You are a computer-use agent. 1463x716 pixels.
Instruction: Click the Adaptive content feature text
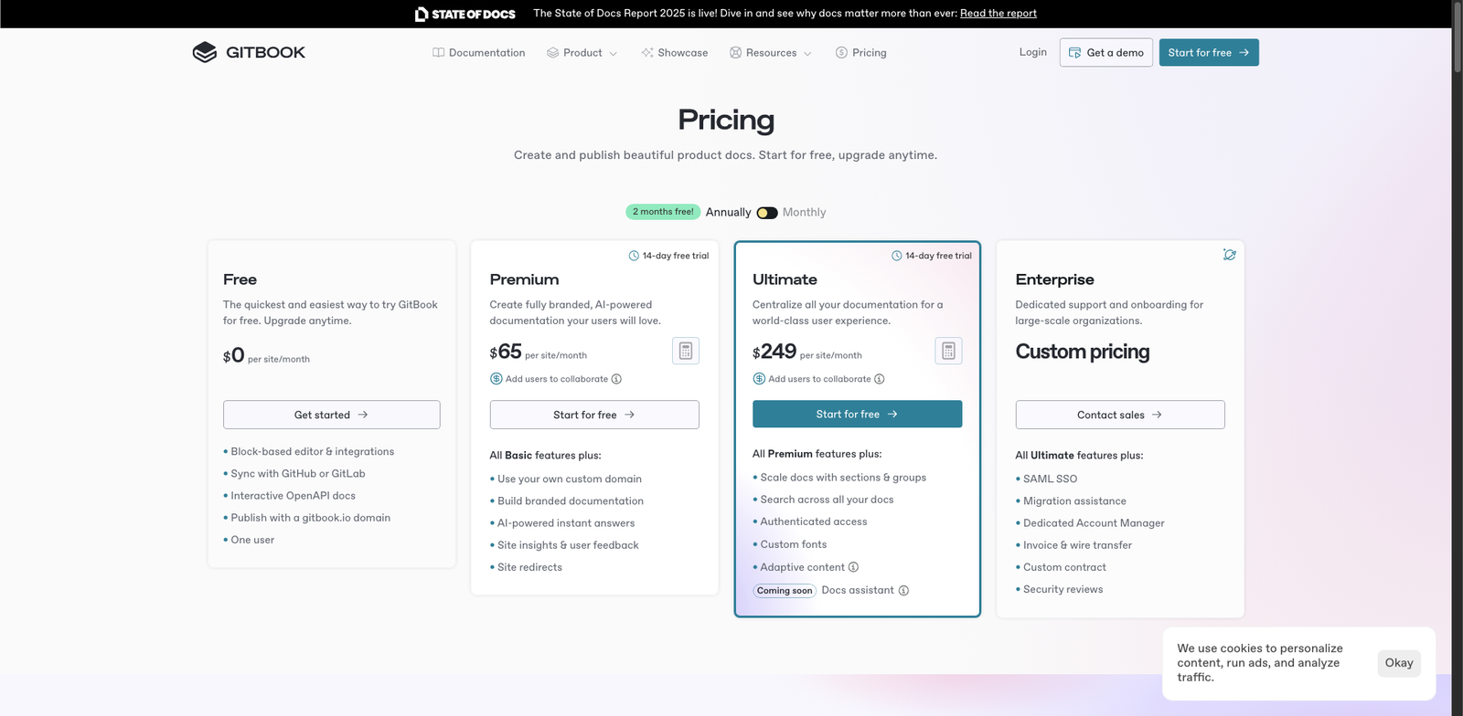802,567
